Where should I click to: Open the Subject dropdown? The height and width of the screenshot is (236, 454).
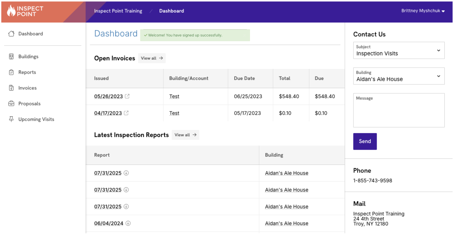pos(399,50)
